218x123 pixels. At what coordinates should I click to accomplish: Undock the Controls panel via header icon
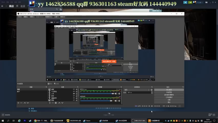183,87
